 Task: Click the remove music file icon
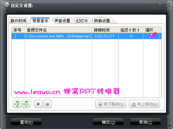pyautogui.click(x=26, y=104)
